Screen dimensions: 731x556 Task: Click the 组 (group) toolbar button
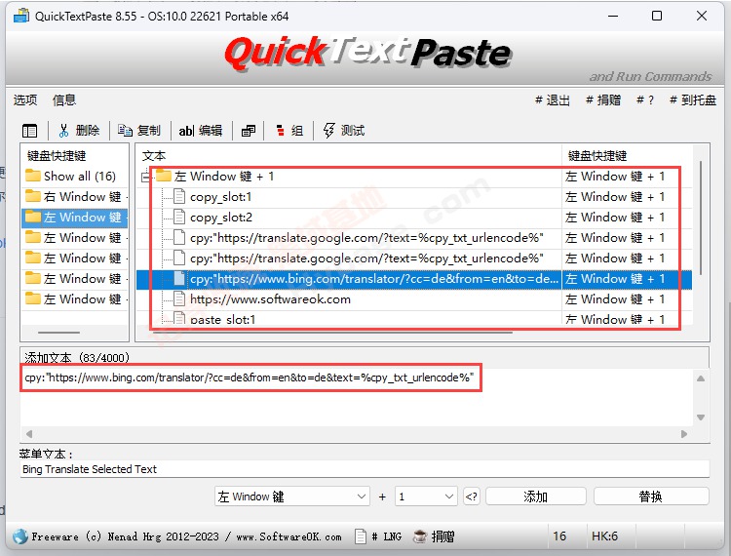click(x=289, y=131)
